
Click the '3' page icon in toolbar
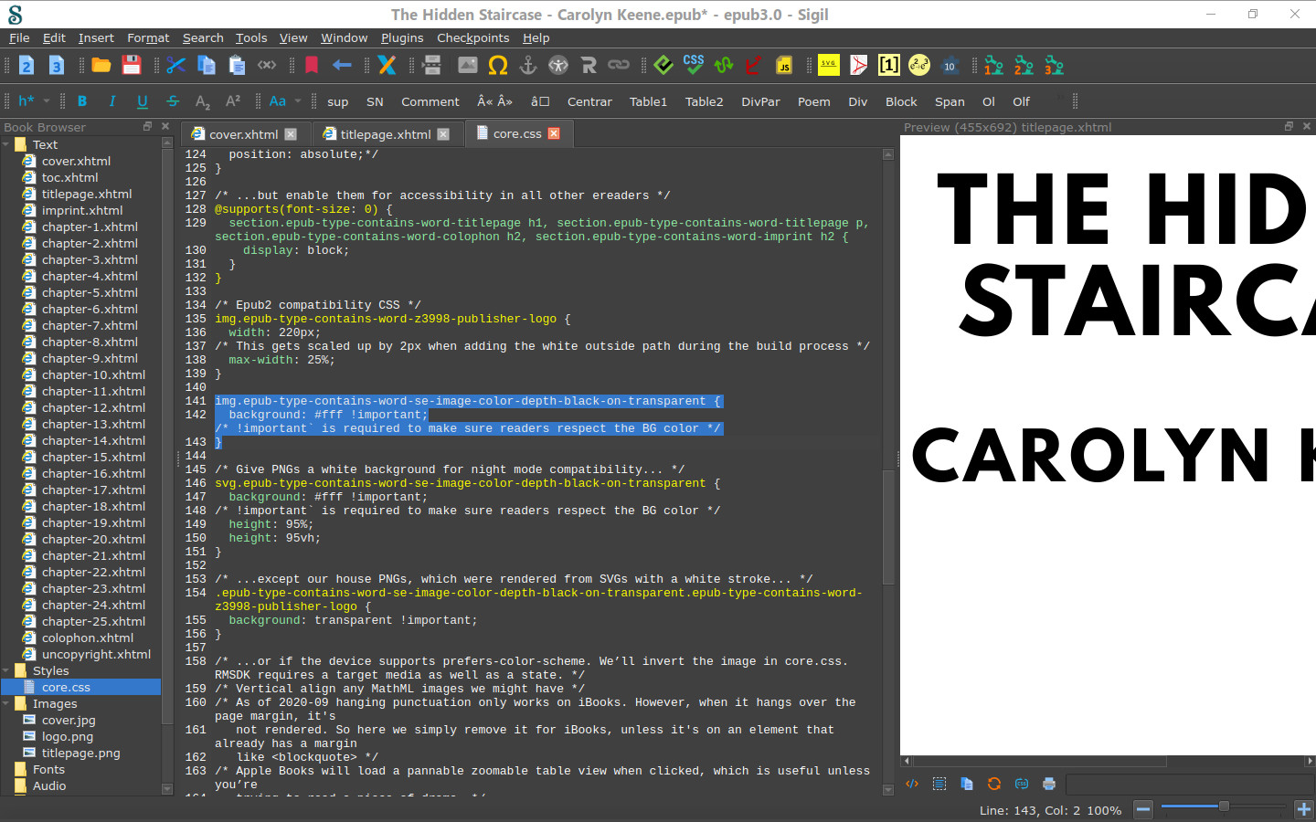click(57, 66)
